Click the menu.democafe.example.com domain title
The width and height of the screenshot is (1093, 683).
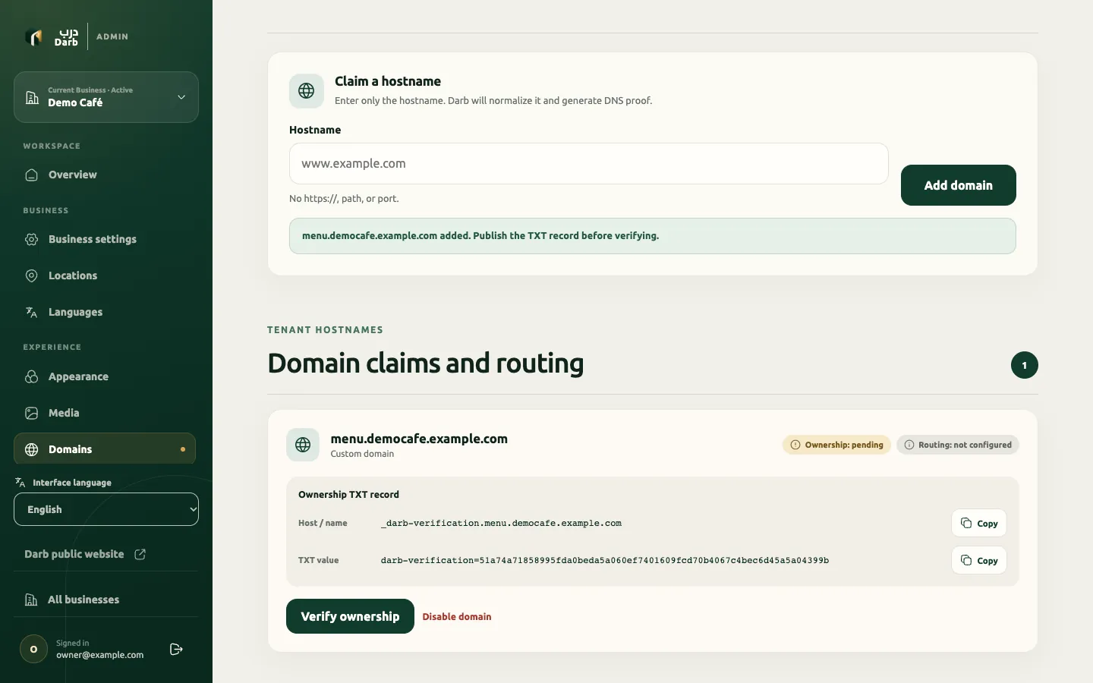[x=419, y=439]
